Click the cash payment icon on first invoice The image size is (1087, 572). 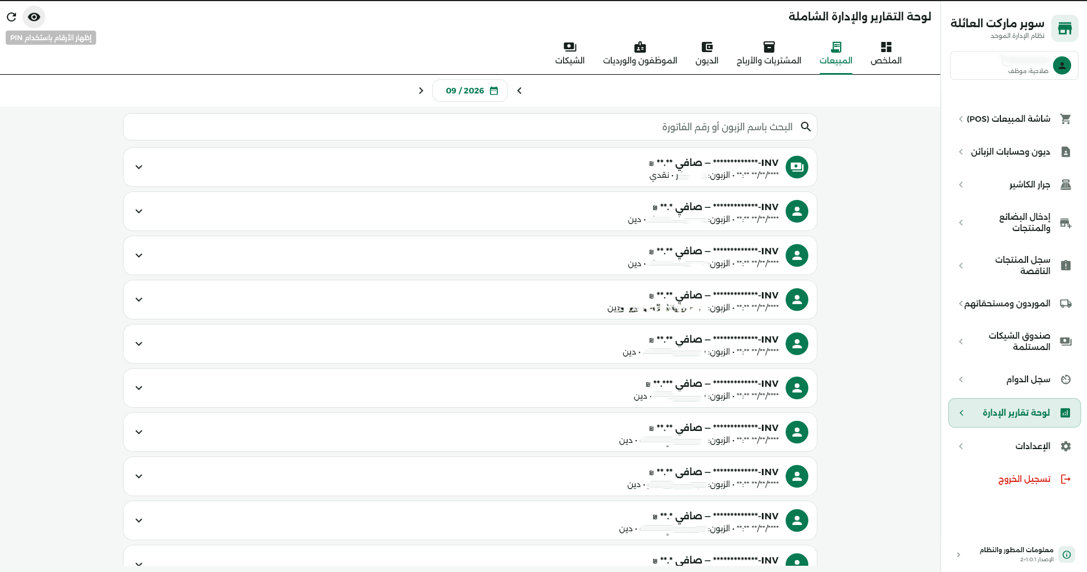tap(797, 167)
